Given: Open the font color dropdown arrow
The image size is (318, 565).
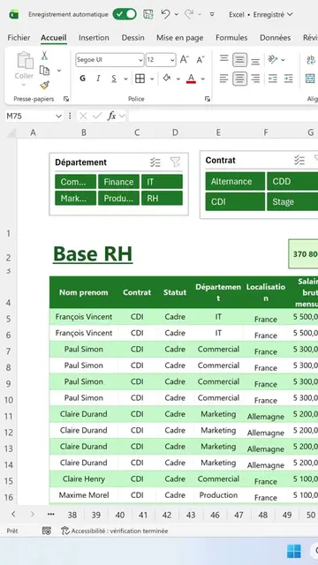Looking at the screenshot, I should click(x=203, y=79).
